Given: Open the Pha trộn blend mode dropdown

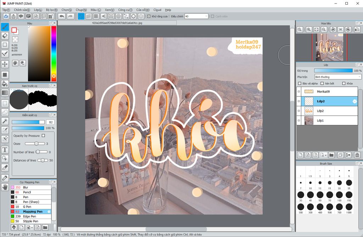Looking at the screenshot, I should coord(338,77).
